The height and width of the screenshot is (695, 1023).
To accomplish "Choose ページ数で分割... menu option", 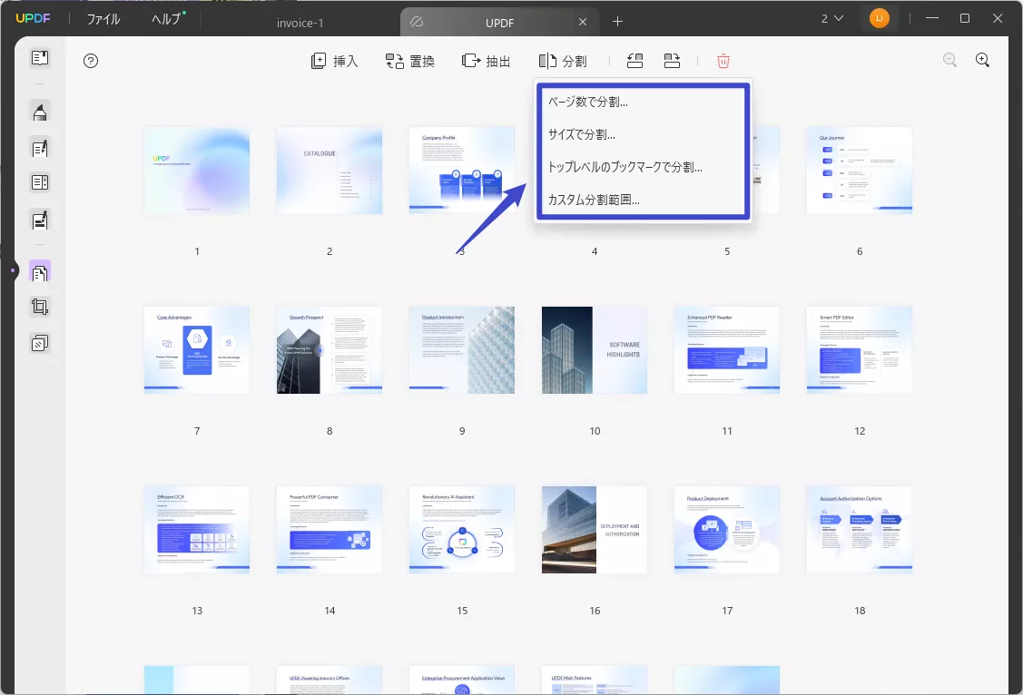I will click(643, 102).
